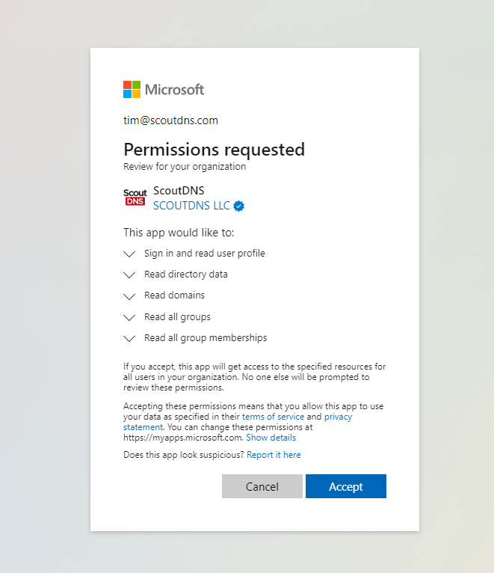Expand the Read all groups chevron
This screenshot has height=573, width=494.
(130, 317)
